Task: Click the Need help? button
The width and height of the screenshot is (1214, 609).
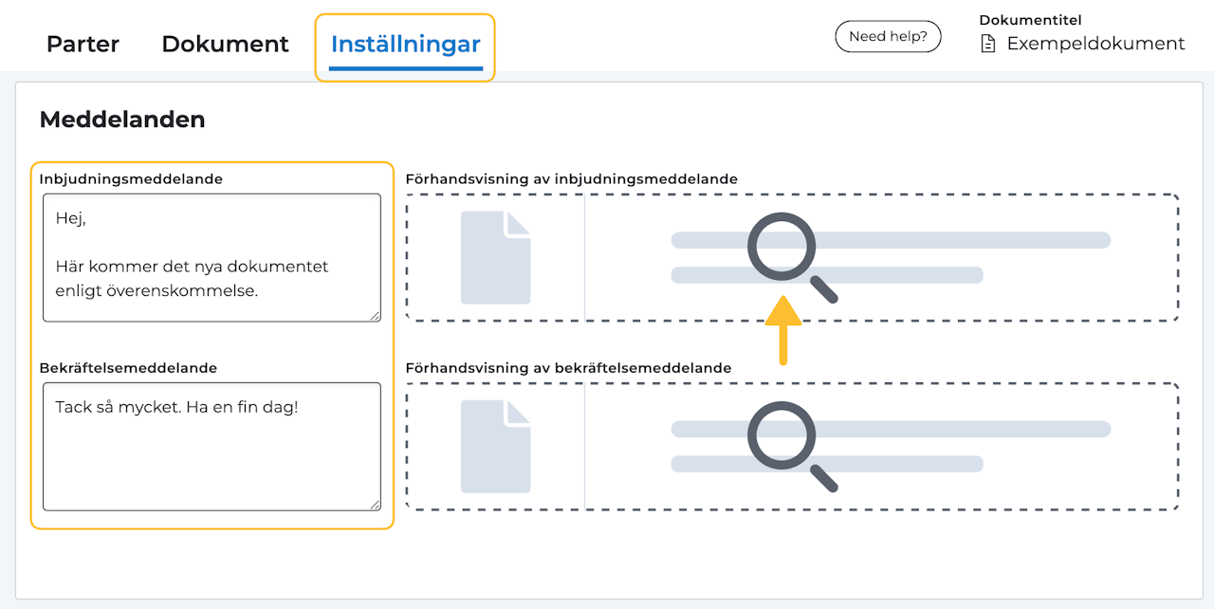Action: click(x=888, y=36)
